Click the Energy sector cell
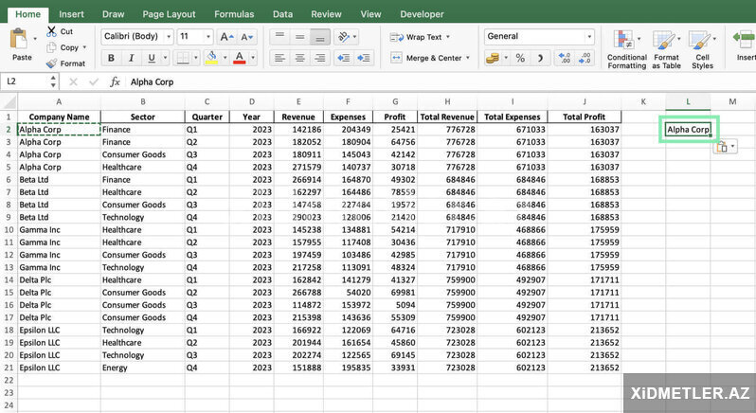This screenshot has height=413, width=756. [x=143, y=368]
